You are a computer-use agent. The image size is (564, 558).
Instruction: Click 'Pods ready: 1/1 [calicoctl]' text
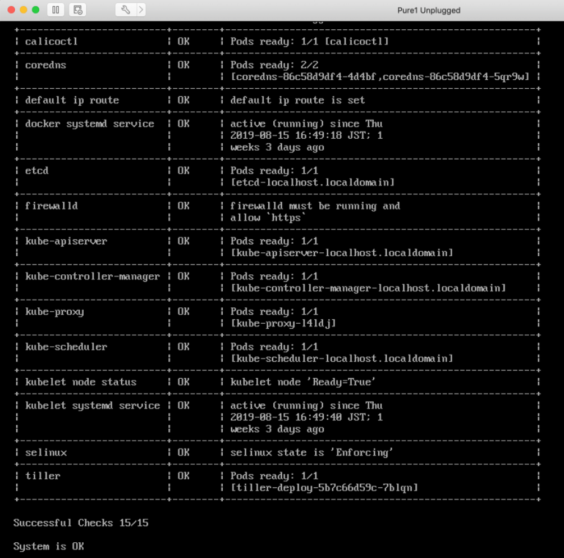coord(310,42)
